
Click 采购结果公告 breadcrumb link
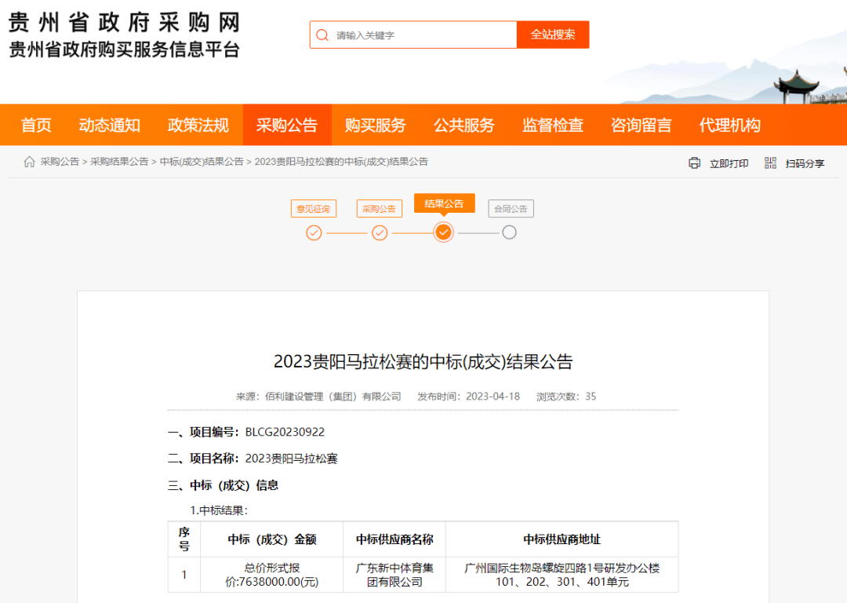tap(119, 162)
